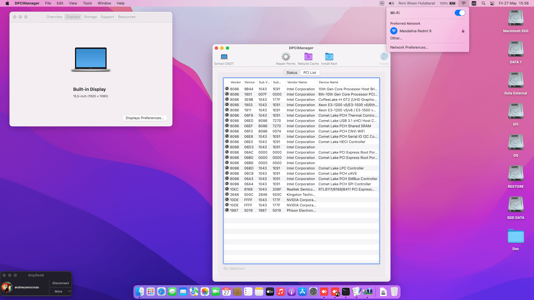This screenshot has height=300, width=534.
Task: Open the Doc folder on desktop
Action: click(516, 236)
